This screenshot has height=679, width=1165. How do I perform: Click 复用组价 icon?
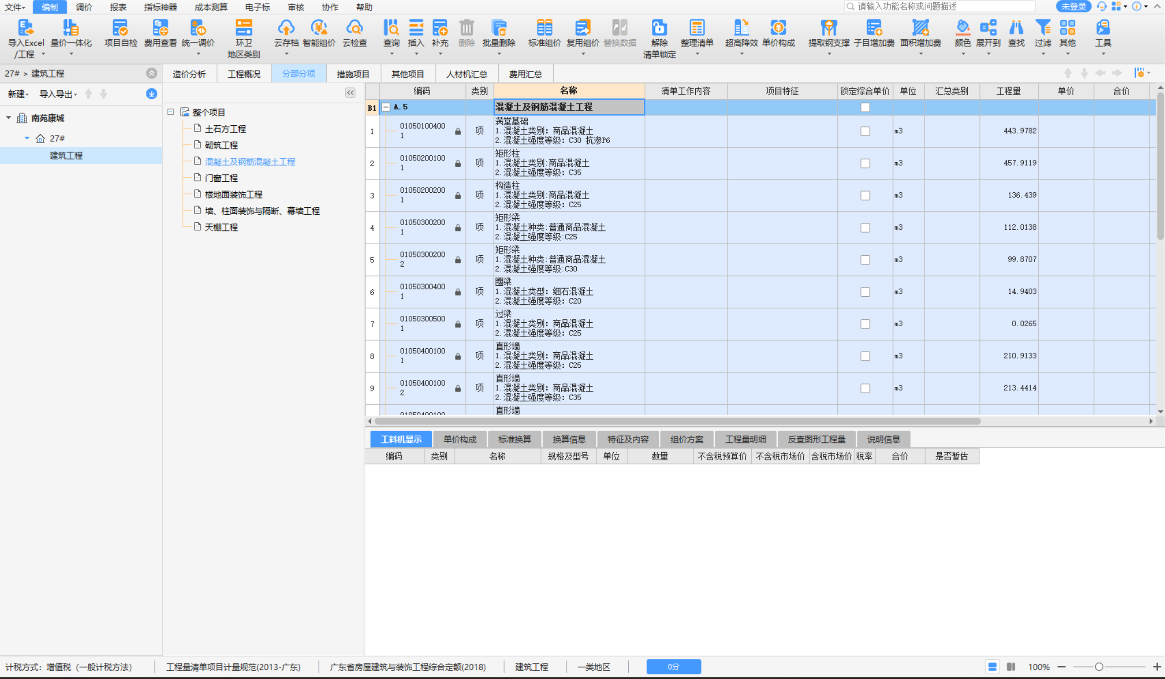pos(583,37)
